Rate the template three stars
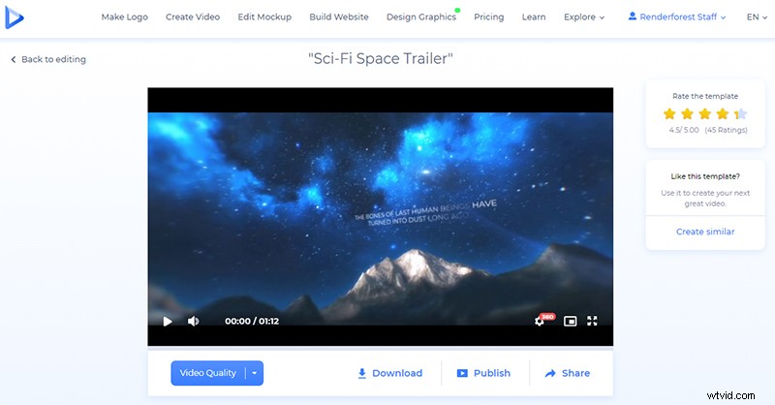 705,114
